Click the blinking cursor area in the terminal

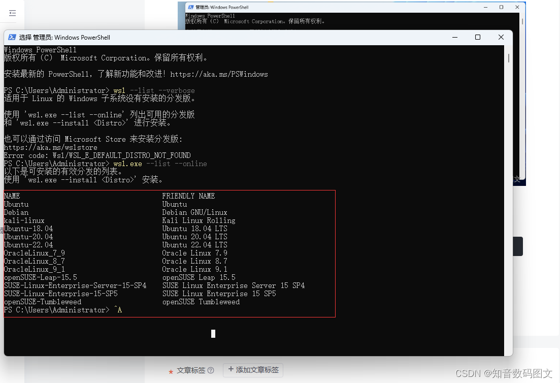[213, 334]
